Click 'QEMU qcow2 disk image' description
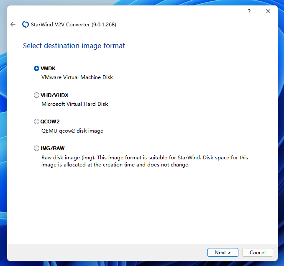284x266 pixels. (72, 131)
